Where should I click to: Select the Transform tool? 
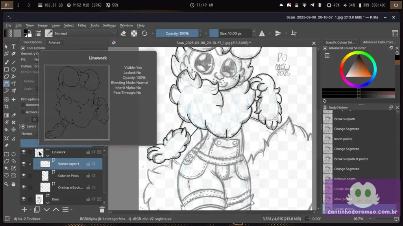point(6,99)
